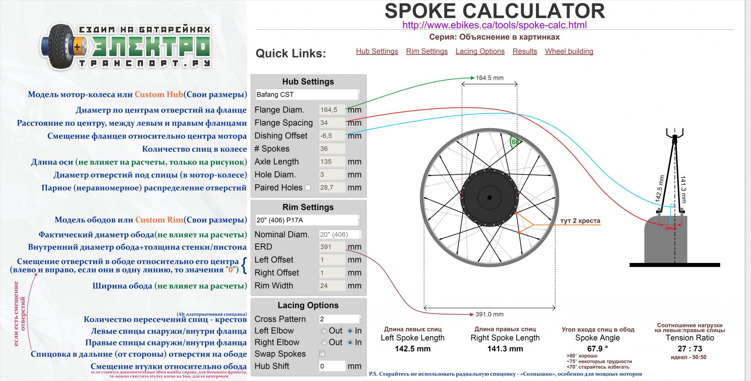Enable the Paired Holes checkbox
The image size is (751, 381).
click(308, 187)
